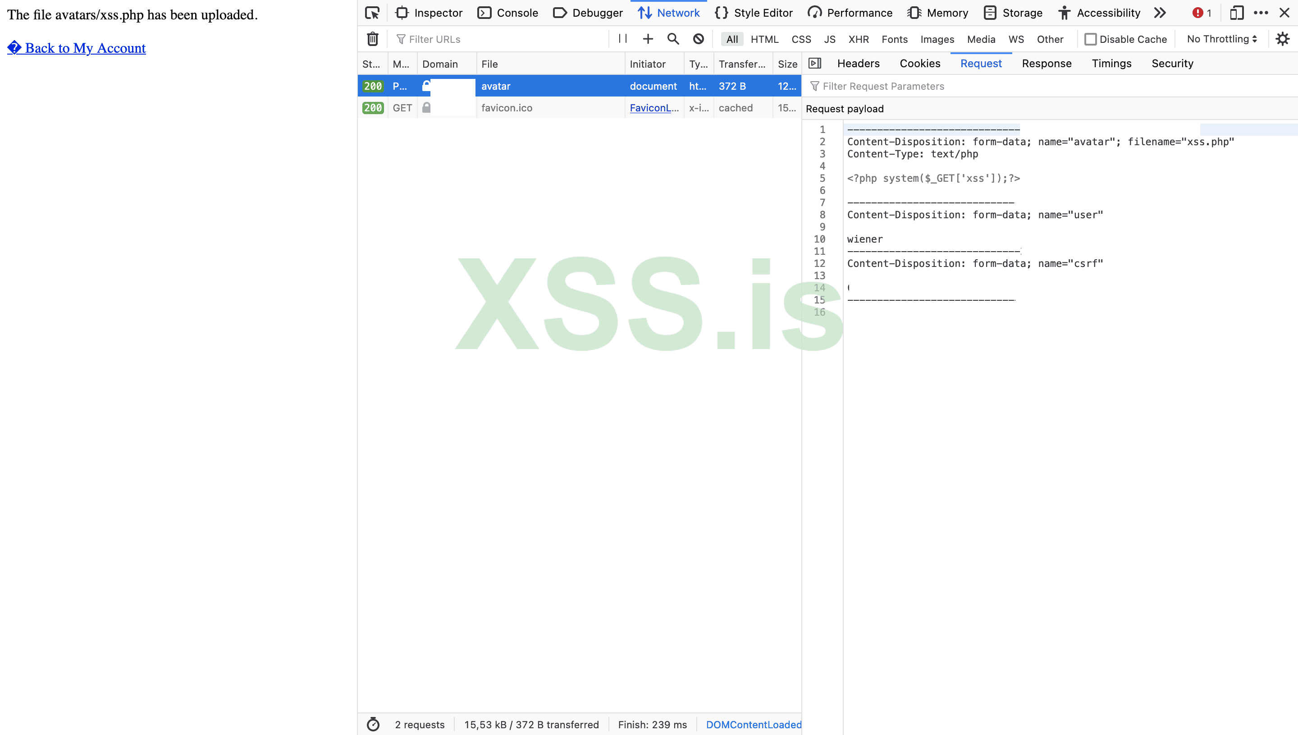
Task: Open network request search
Action: coord(673,39)
